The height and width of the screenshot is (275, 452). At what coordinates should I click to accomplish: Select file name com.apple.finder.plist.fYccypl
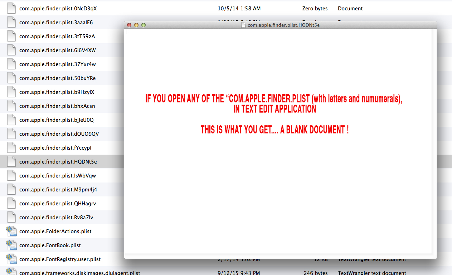[55, 148]
